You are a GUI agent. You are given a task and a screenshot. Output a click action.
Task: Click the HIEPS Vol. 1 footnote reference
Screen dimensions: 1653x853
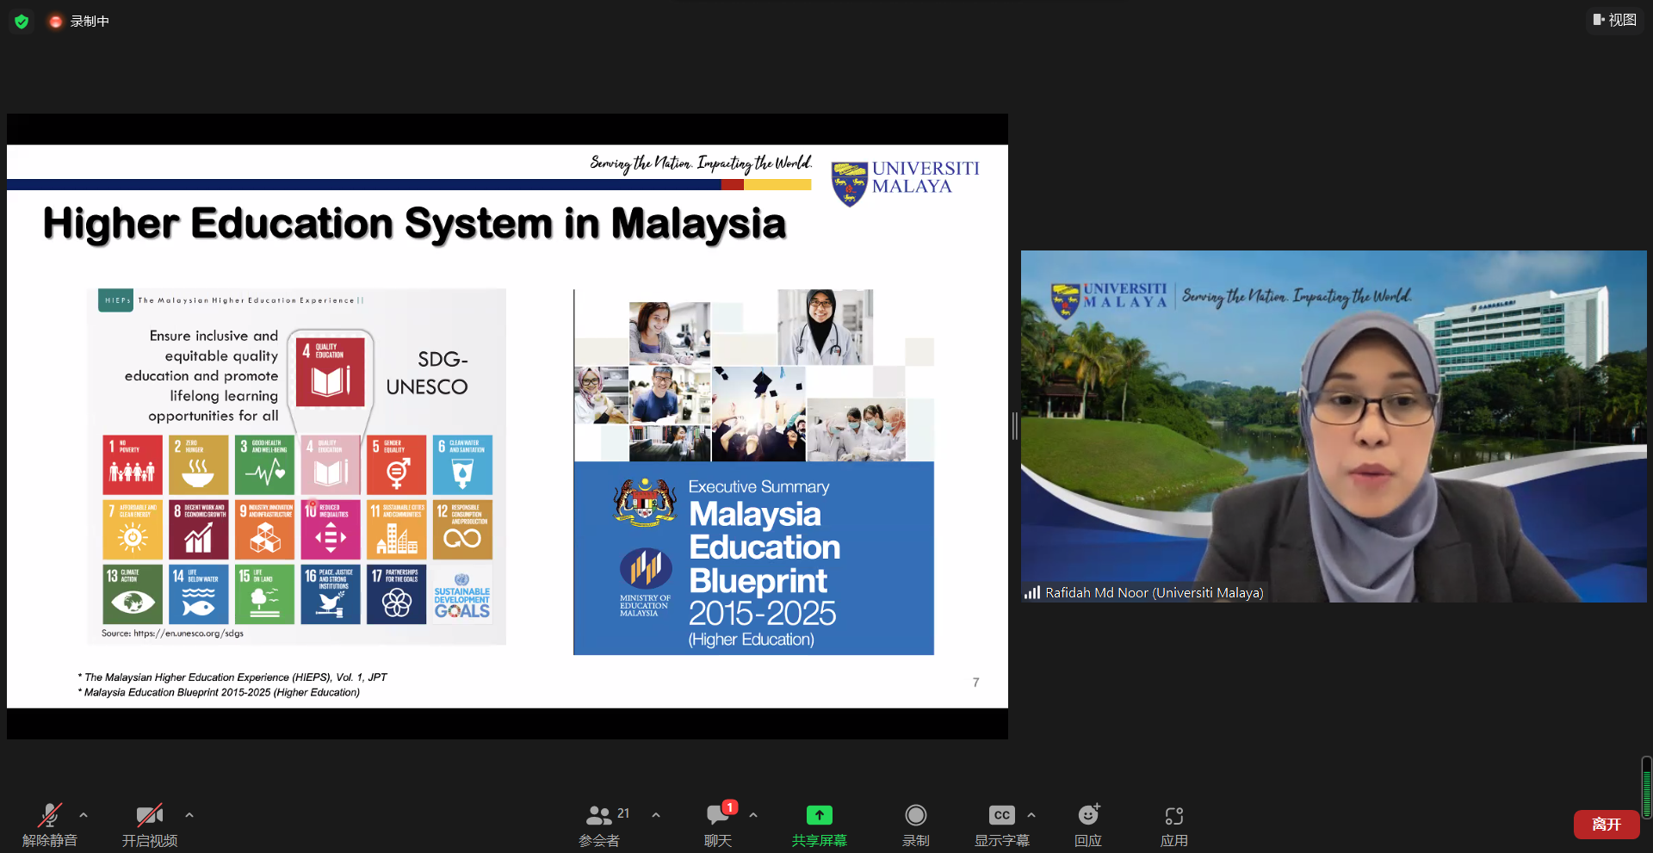click(x=232, y=677)
